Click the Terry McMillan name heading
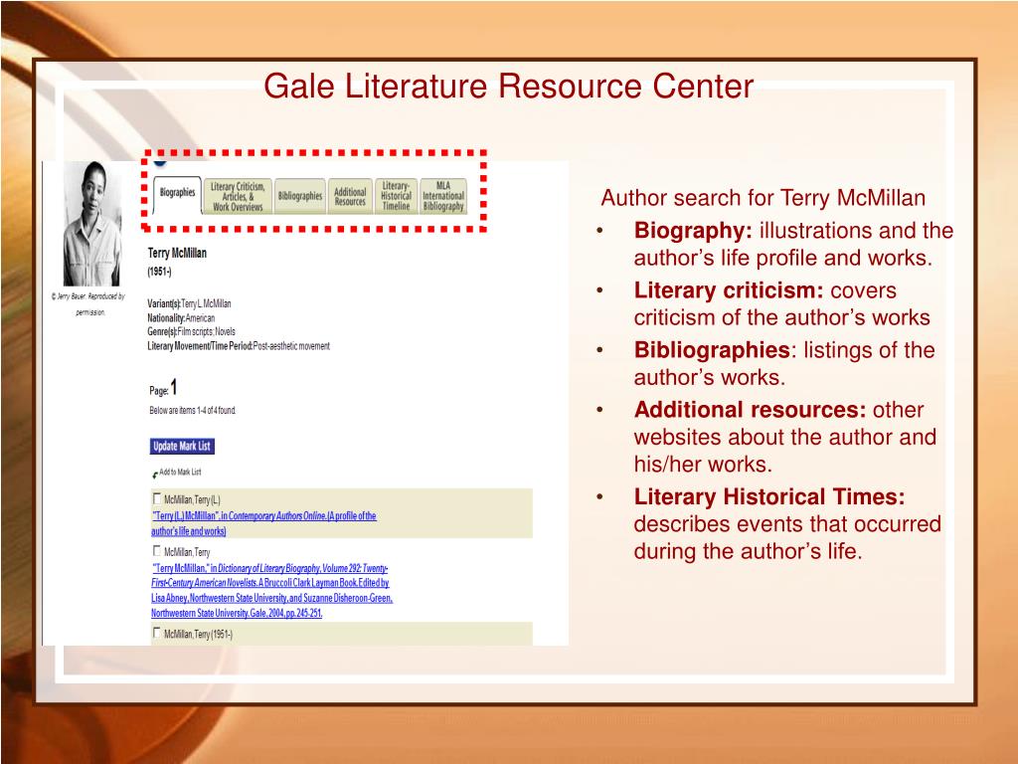Image resolution: width=1018 pixels, height=764 pixels. 177,253
